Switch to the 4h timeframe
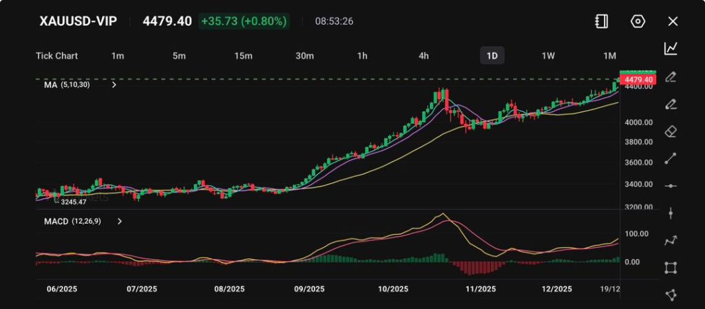This screenshot has width=705, height=309. pyautogui.click(x=424, y=56)
